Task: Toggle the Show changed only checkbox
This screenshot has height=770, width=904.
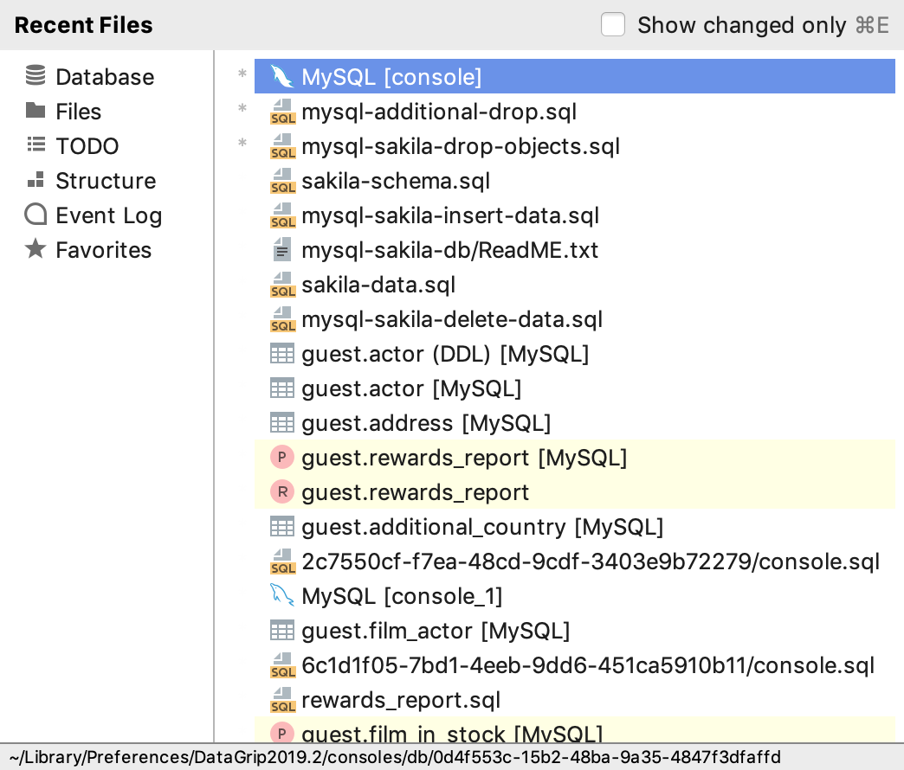Action: tap(613, 25)
